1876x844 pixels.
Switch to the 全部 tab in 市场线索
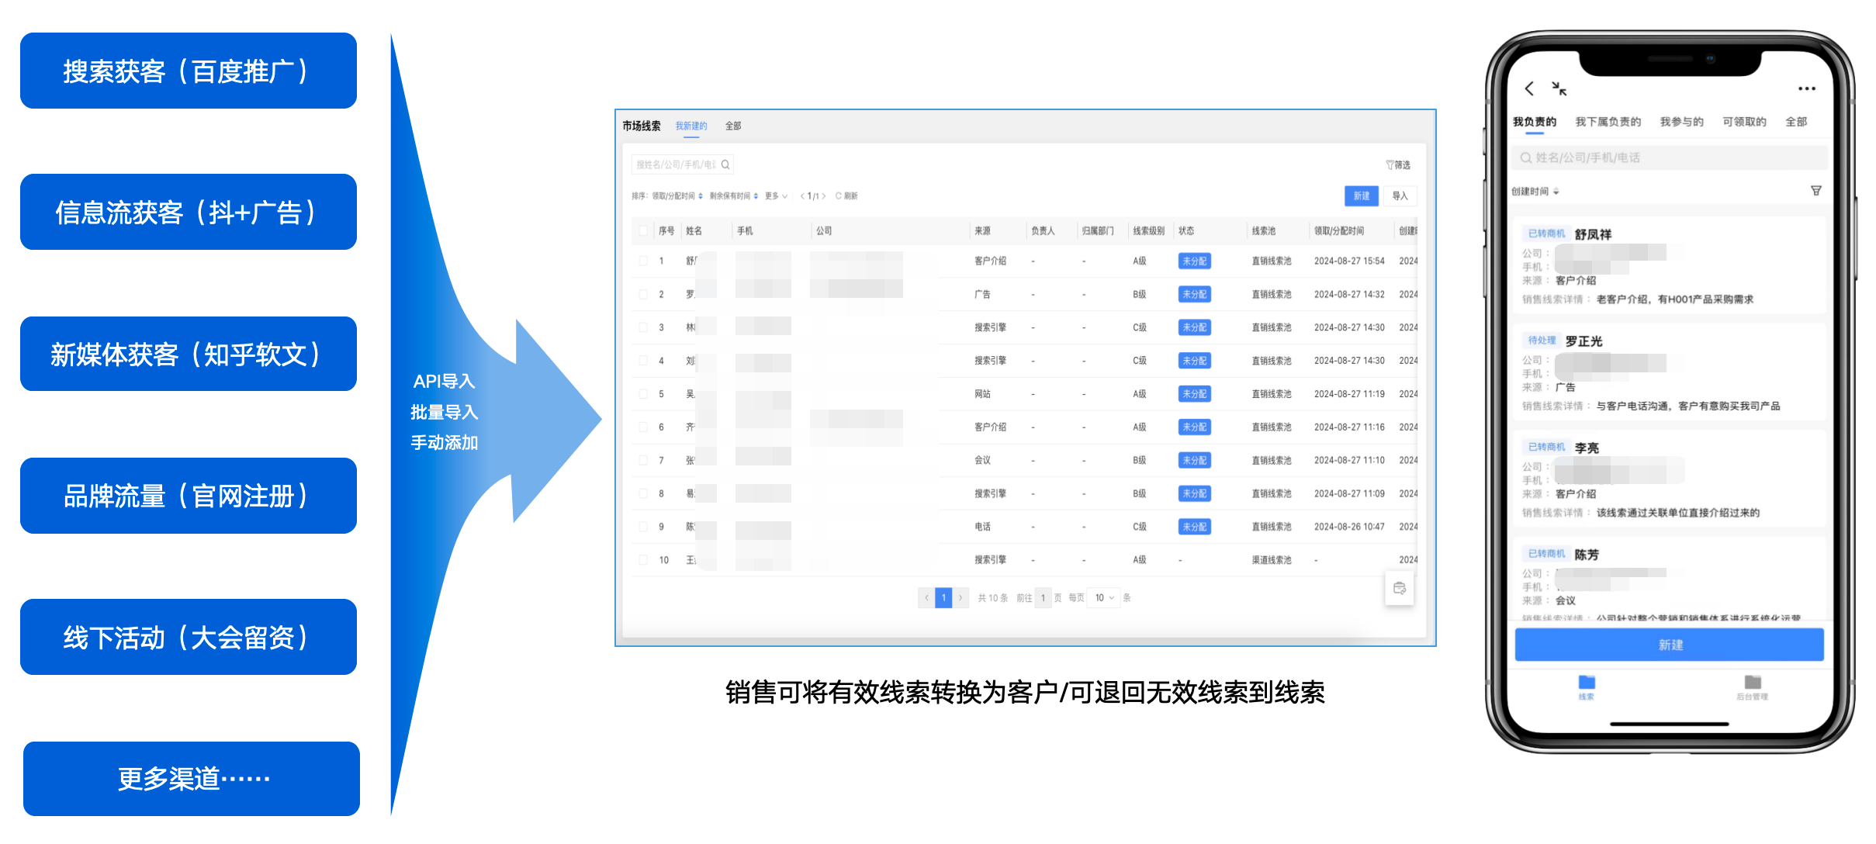732,126
